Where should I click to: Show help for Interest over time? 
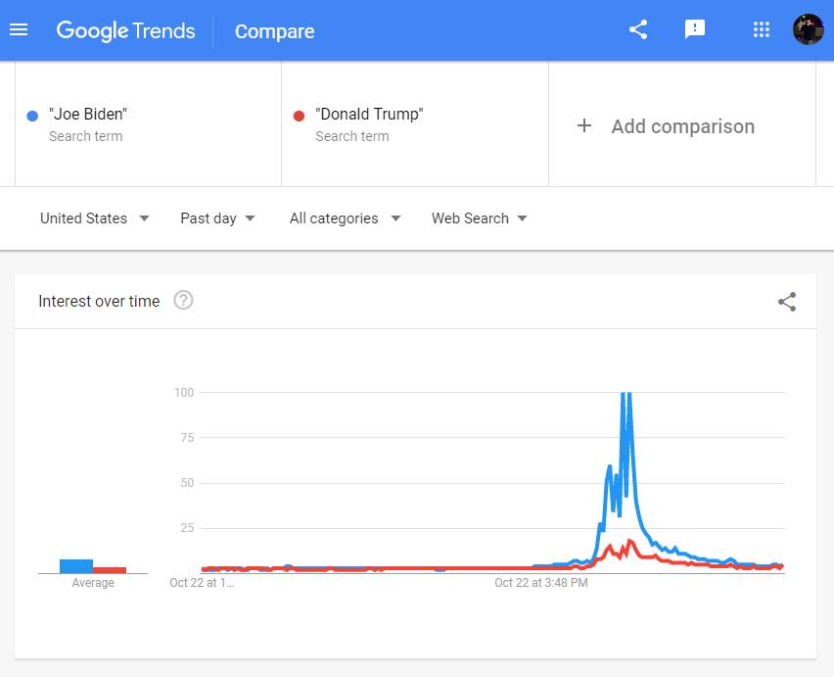coord(183,301)
